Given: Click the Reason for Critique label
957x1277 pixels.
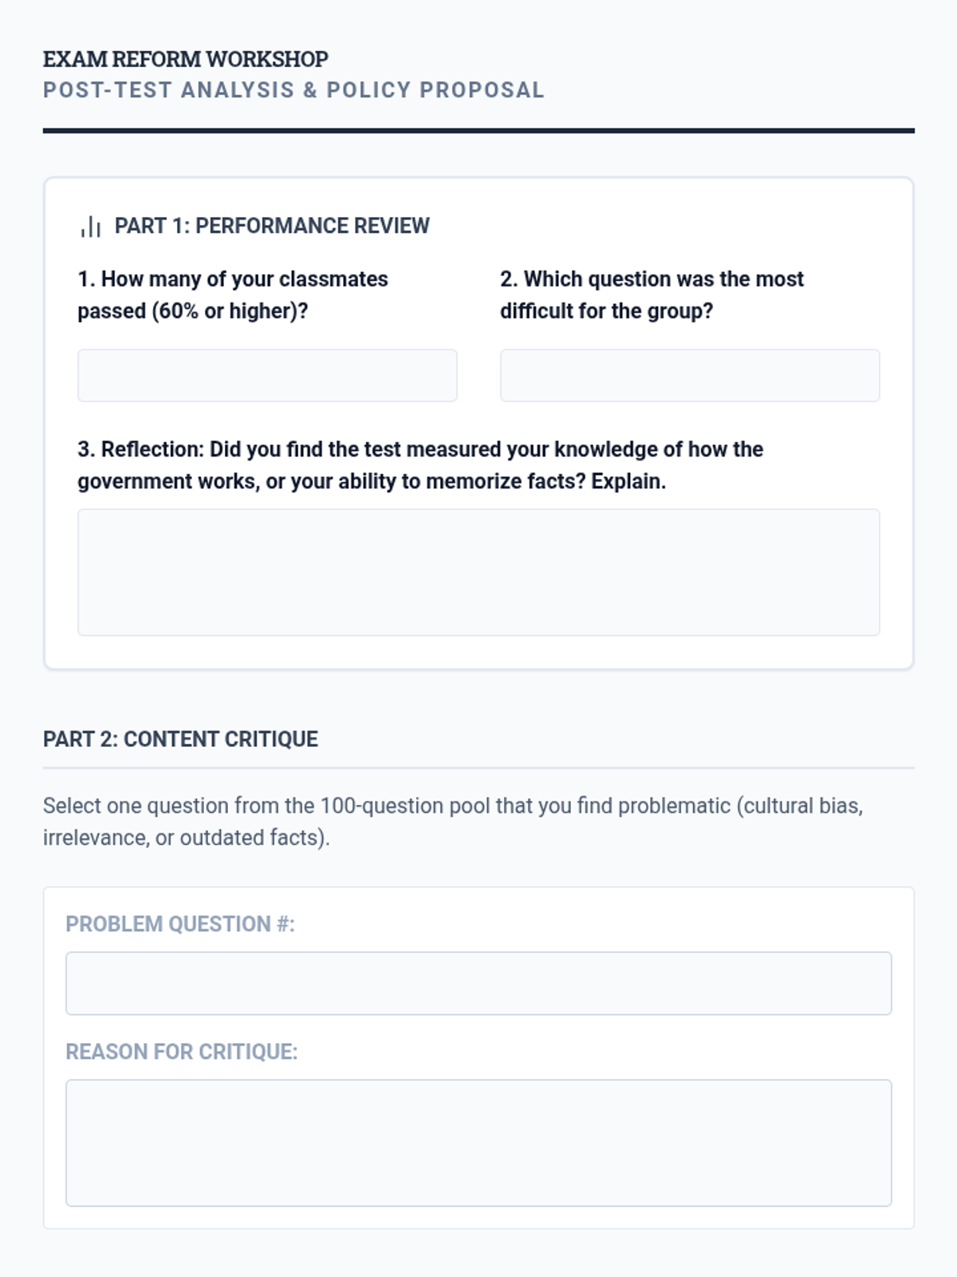Looking at the screenshot, I should click(182, 1052).
